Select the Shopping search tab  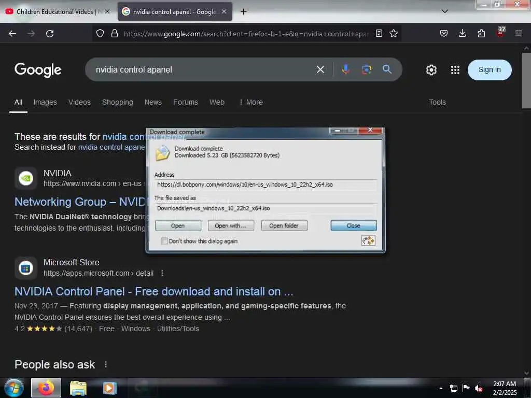point(118,102)
